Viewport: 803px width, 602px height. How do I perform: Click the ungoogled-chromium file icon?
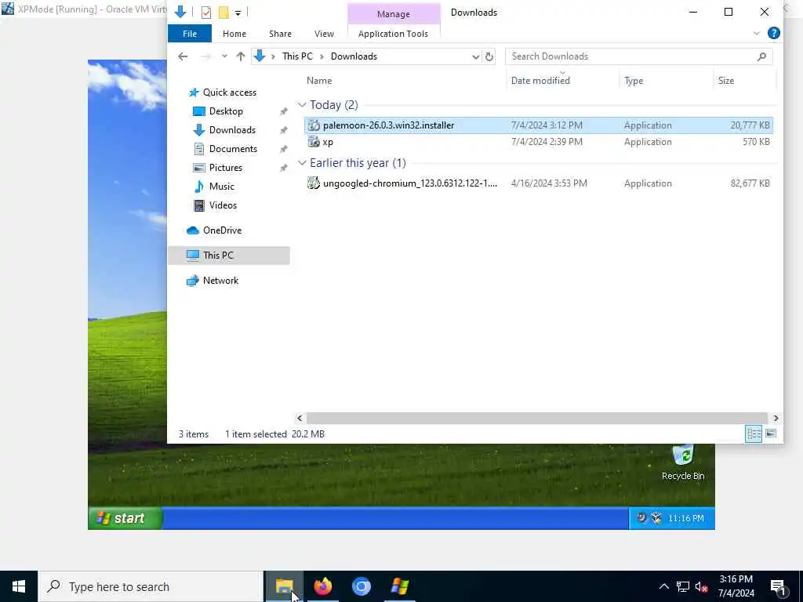pos(314,183)
